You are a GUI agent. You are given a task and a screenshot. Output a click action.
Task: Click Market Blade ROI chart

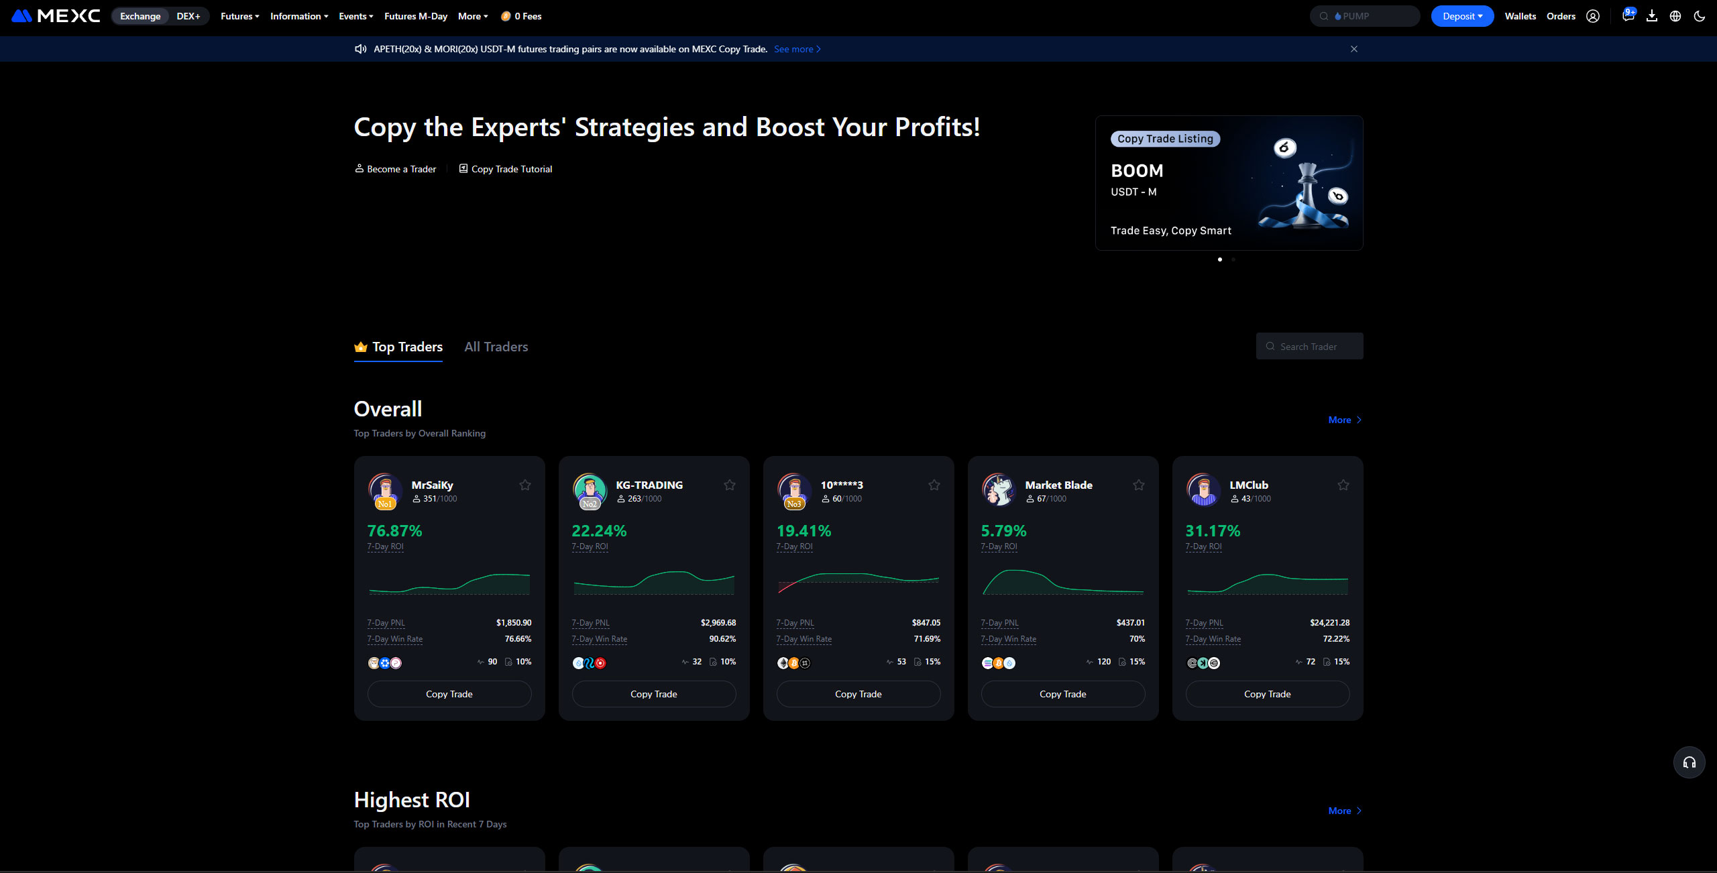click(1063, 582)
